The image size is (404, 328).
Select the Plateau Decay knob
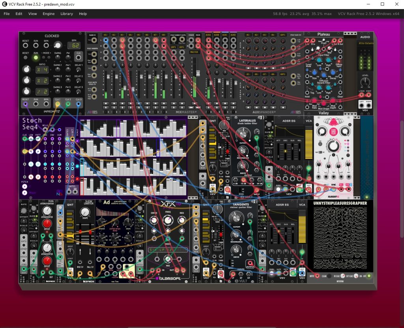(x=333, y=73)
